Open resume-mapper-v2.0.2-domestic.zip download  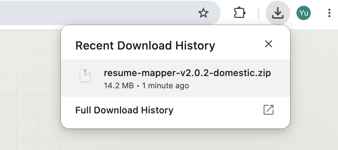pyautogui.click(x=175, y=78)
